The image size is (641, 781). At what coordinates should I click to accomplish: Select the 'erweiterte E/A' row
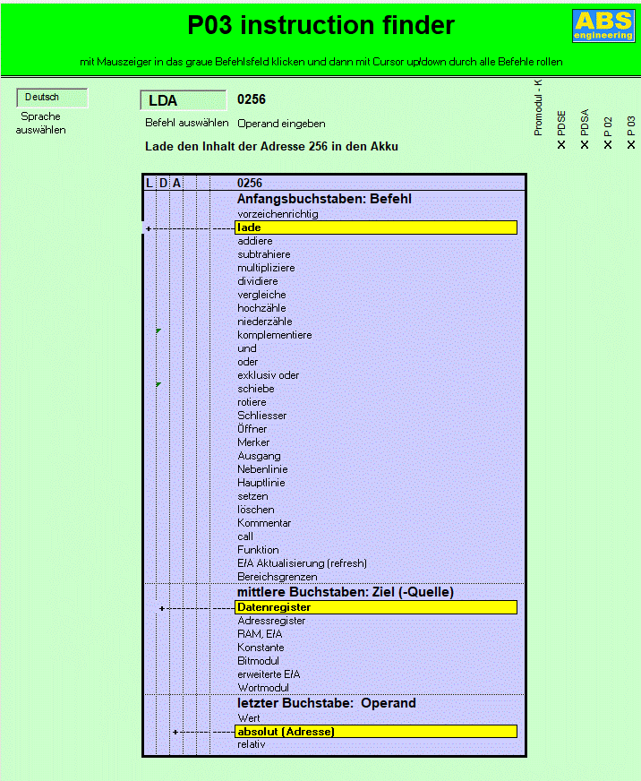pos(269,675)
